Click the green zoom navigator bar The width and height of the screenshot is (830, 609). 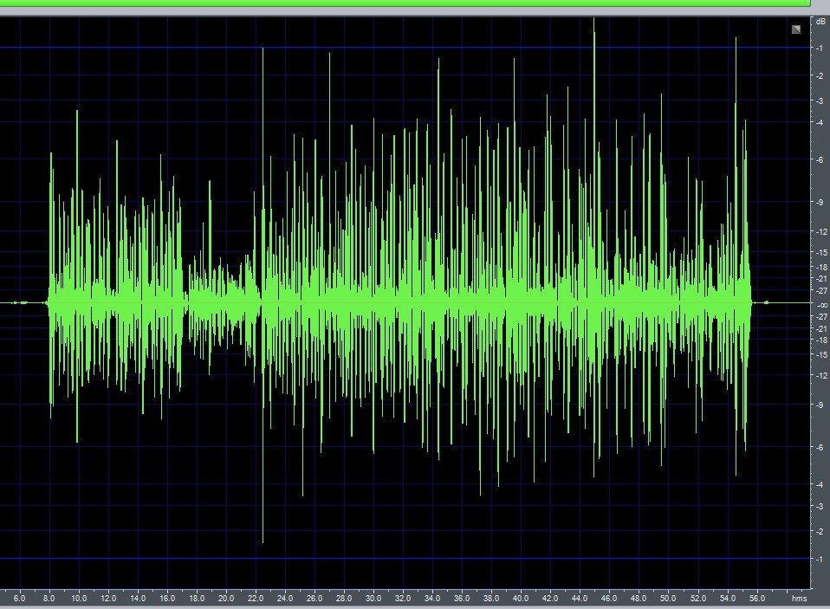405,3
